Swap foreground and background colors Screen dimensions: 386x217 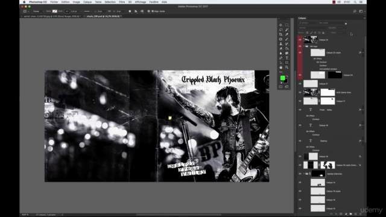(287, 77)
